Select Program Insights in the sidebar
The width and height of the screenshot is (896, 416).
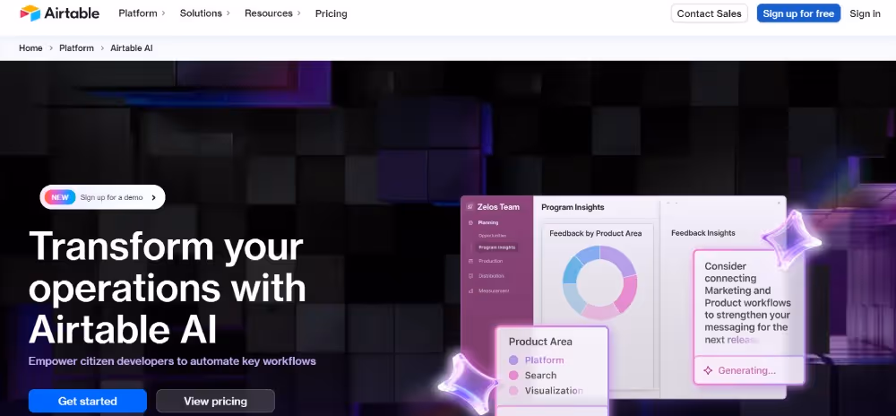[x=496, y=247]
